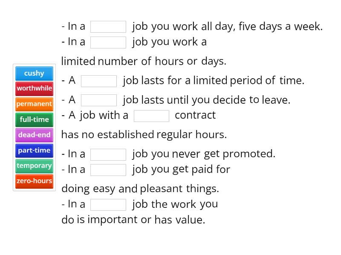
Task: Click the word list panel on the left
Action: (34, 127)
